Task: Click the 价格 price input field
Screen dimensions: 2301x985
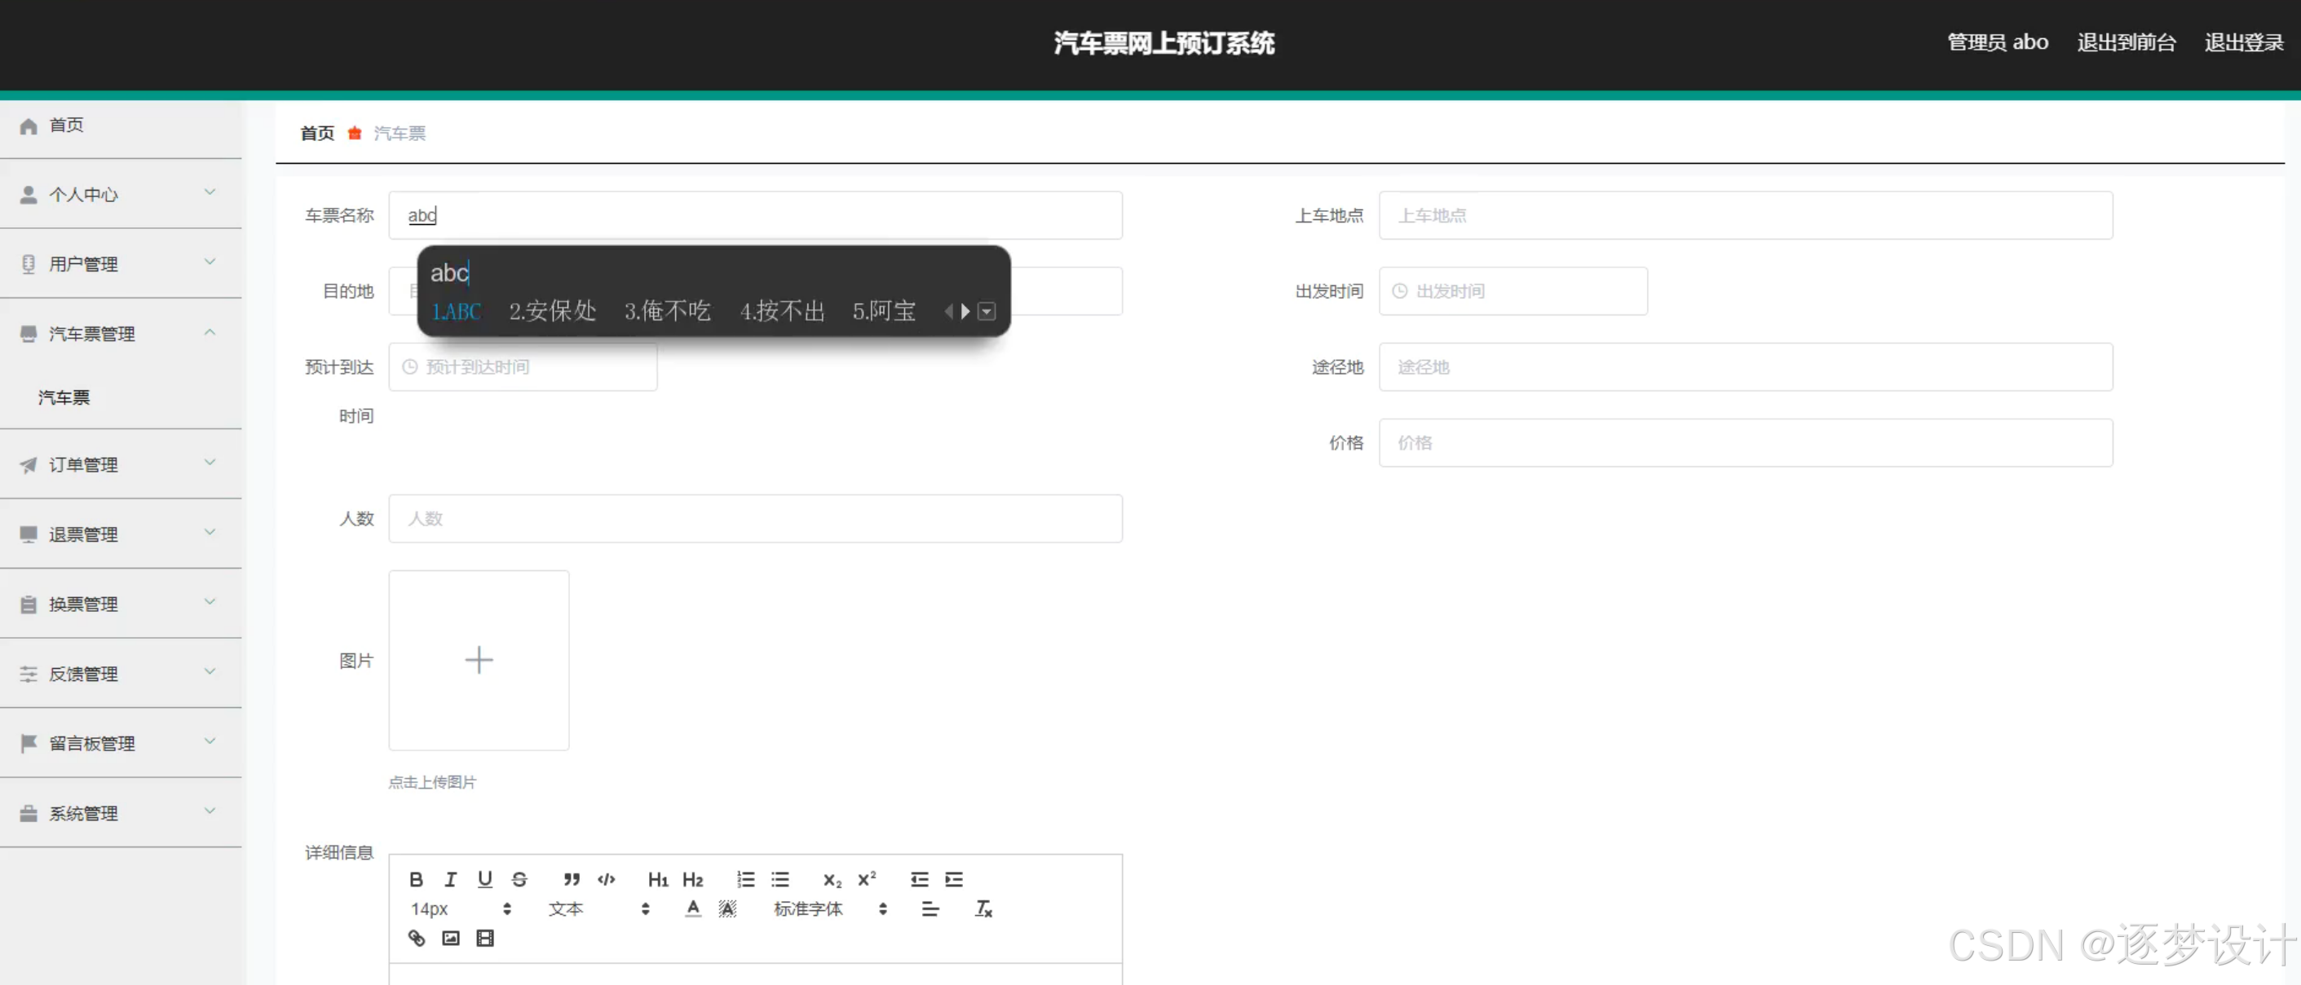Action: [1746, 442]
